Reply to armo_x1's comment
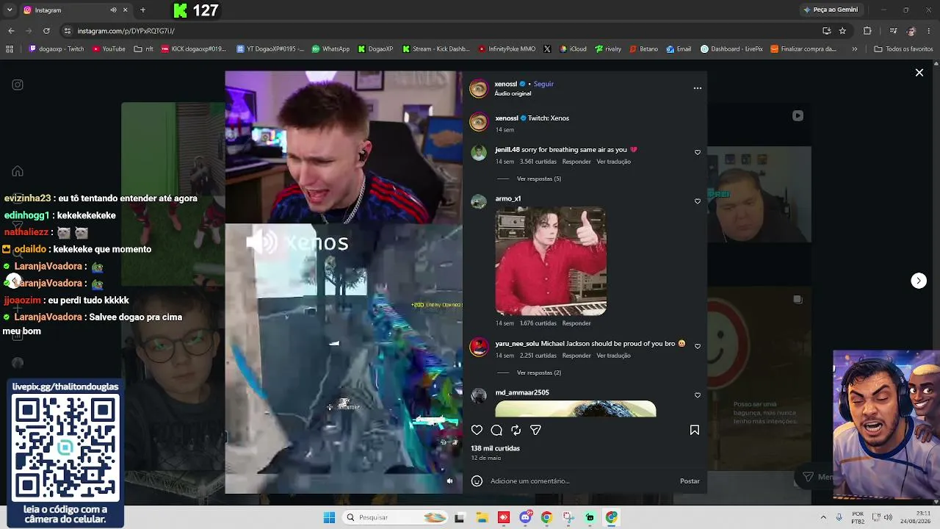This screenshot has height=529, width=940. click(x=576, y=323)
